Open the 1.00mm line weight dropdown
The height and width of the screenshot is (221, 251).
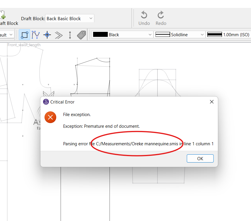click(228, 35)
